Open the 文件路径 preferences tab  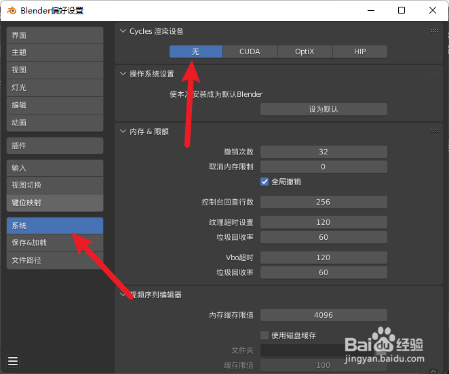55,260
